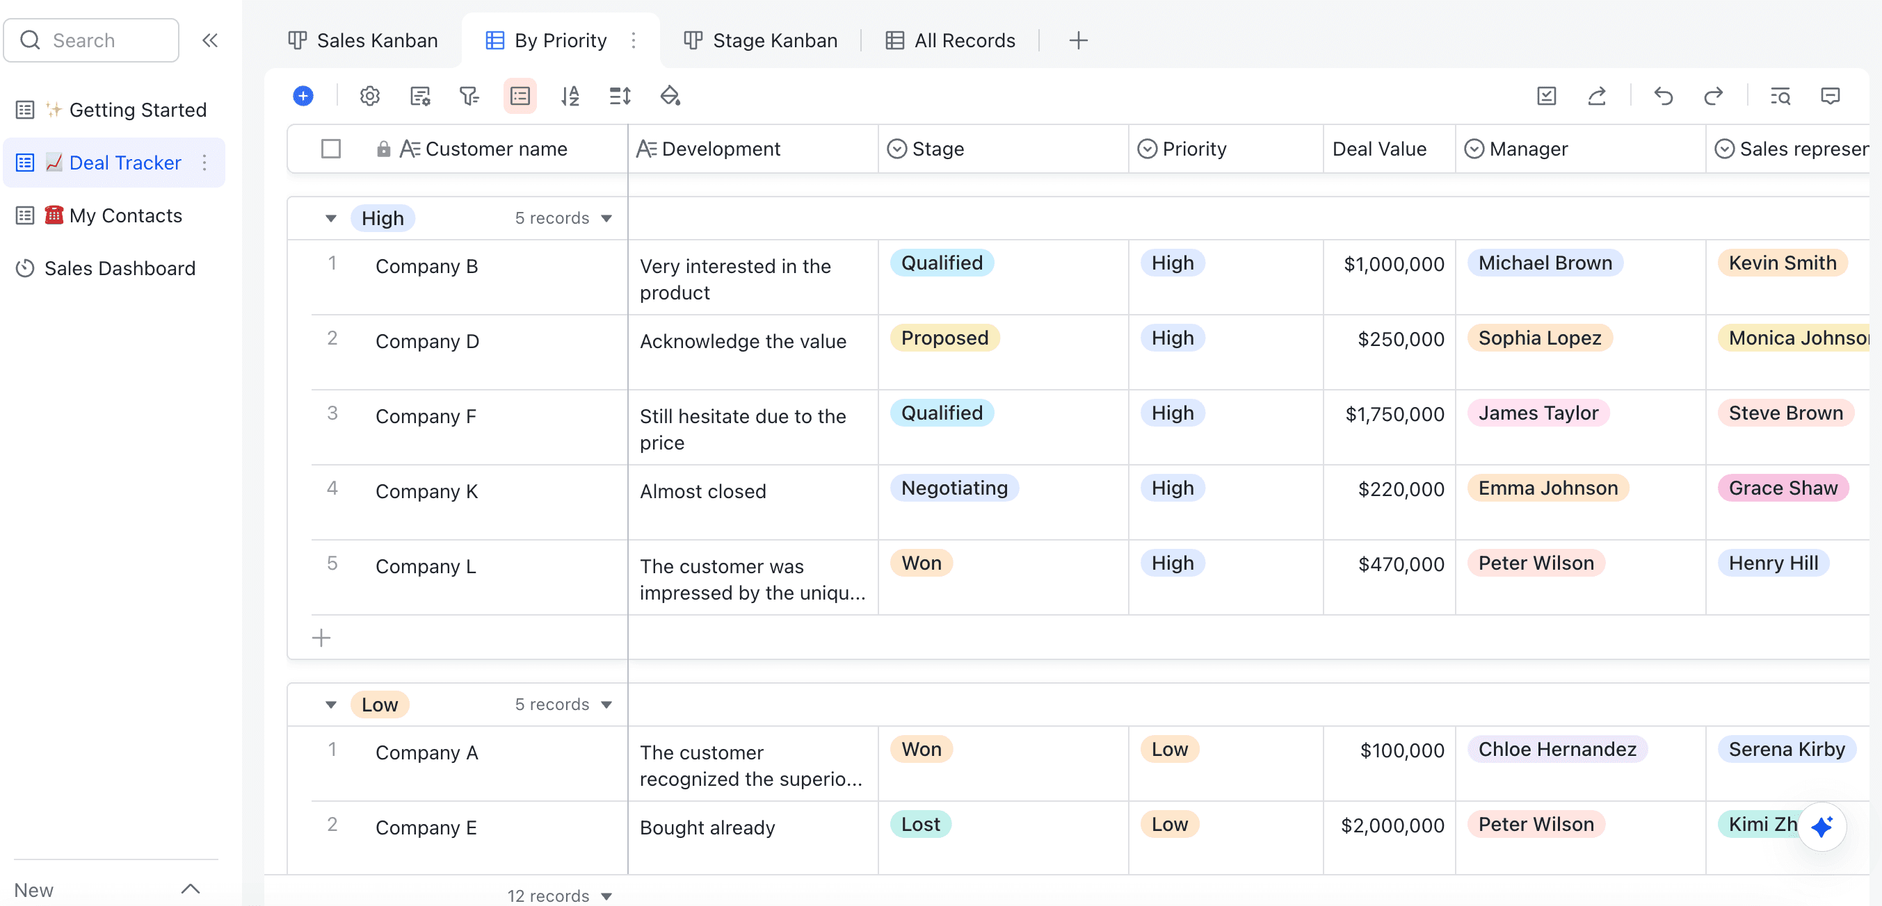
Task: Open the A-Z sort tool
Action: [x=570, y=96]
